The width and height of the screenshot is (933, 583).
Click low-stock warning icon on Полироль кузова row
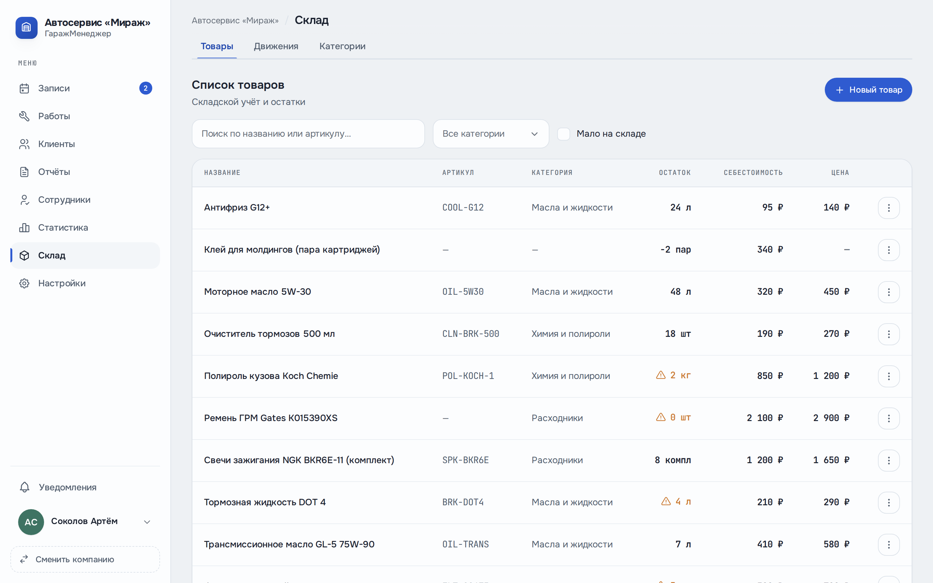pyautogui.click(x=661, y=375)
